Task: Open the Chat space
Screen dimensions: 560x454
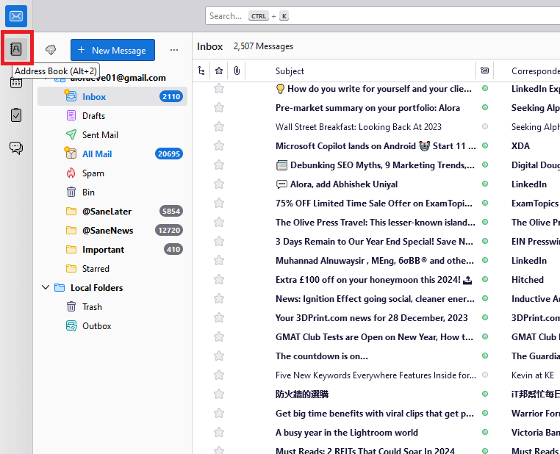Action: coord(16,148)
